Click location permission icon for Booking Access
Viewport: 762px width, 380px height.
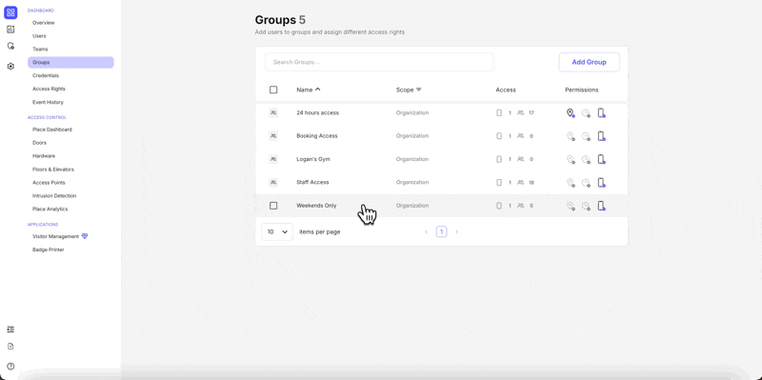[571, 136]
